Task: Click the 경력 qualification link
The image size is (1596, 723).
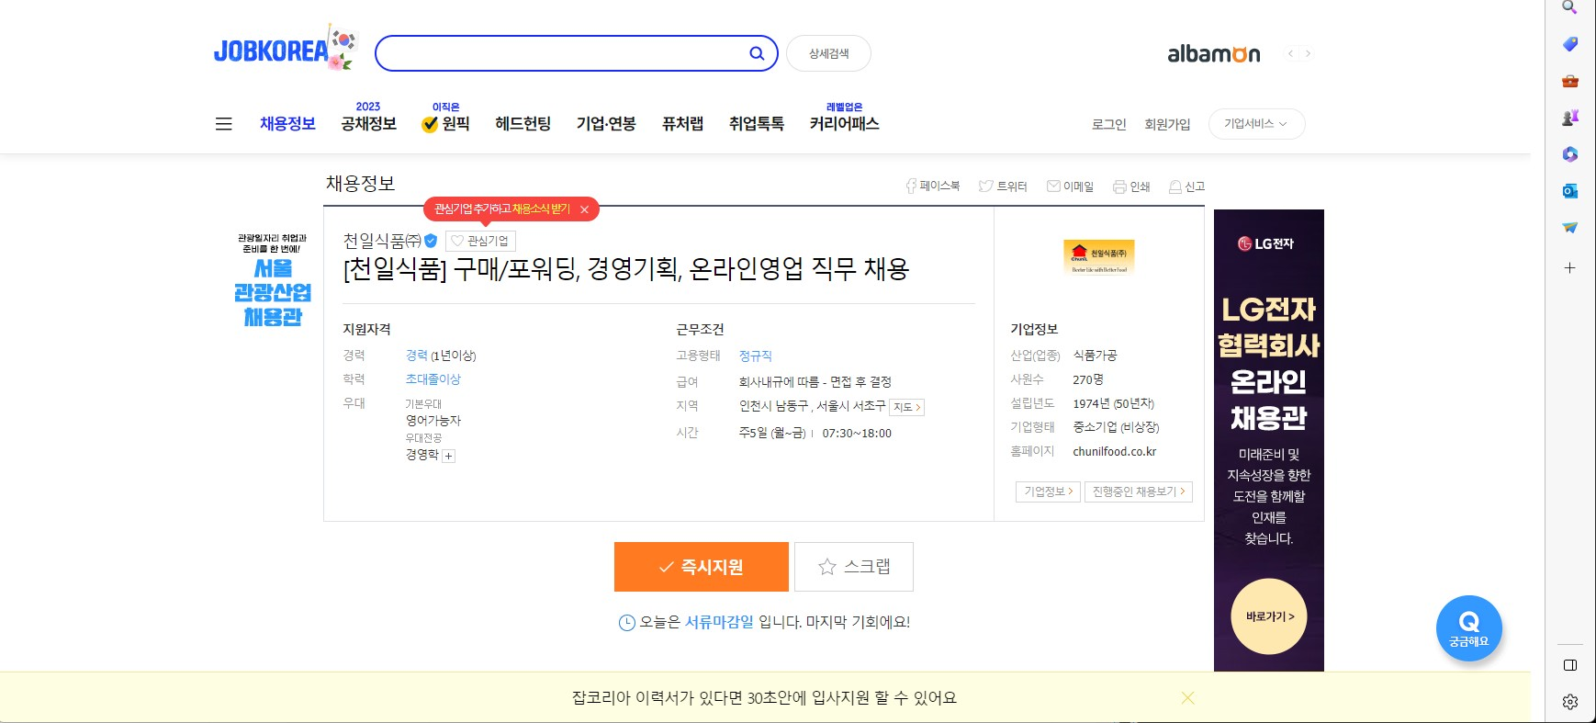Action: (x=417, y=356)
